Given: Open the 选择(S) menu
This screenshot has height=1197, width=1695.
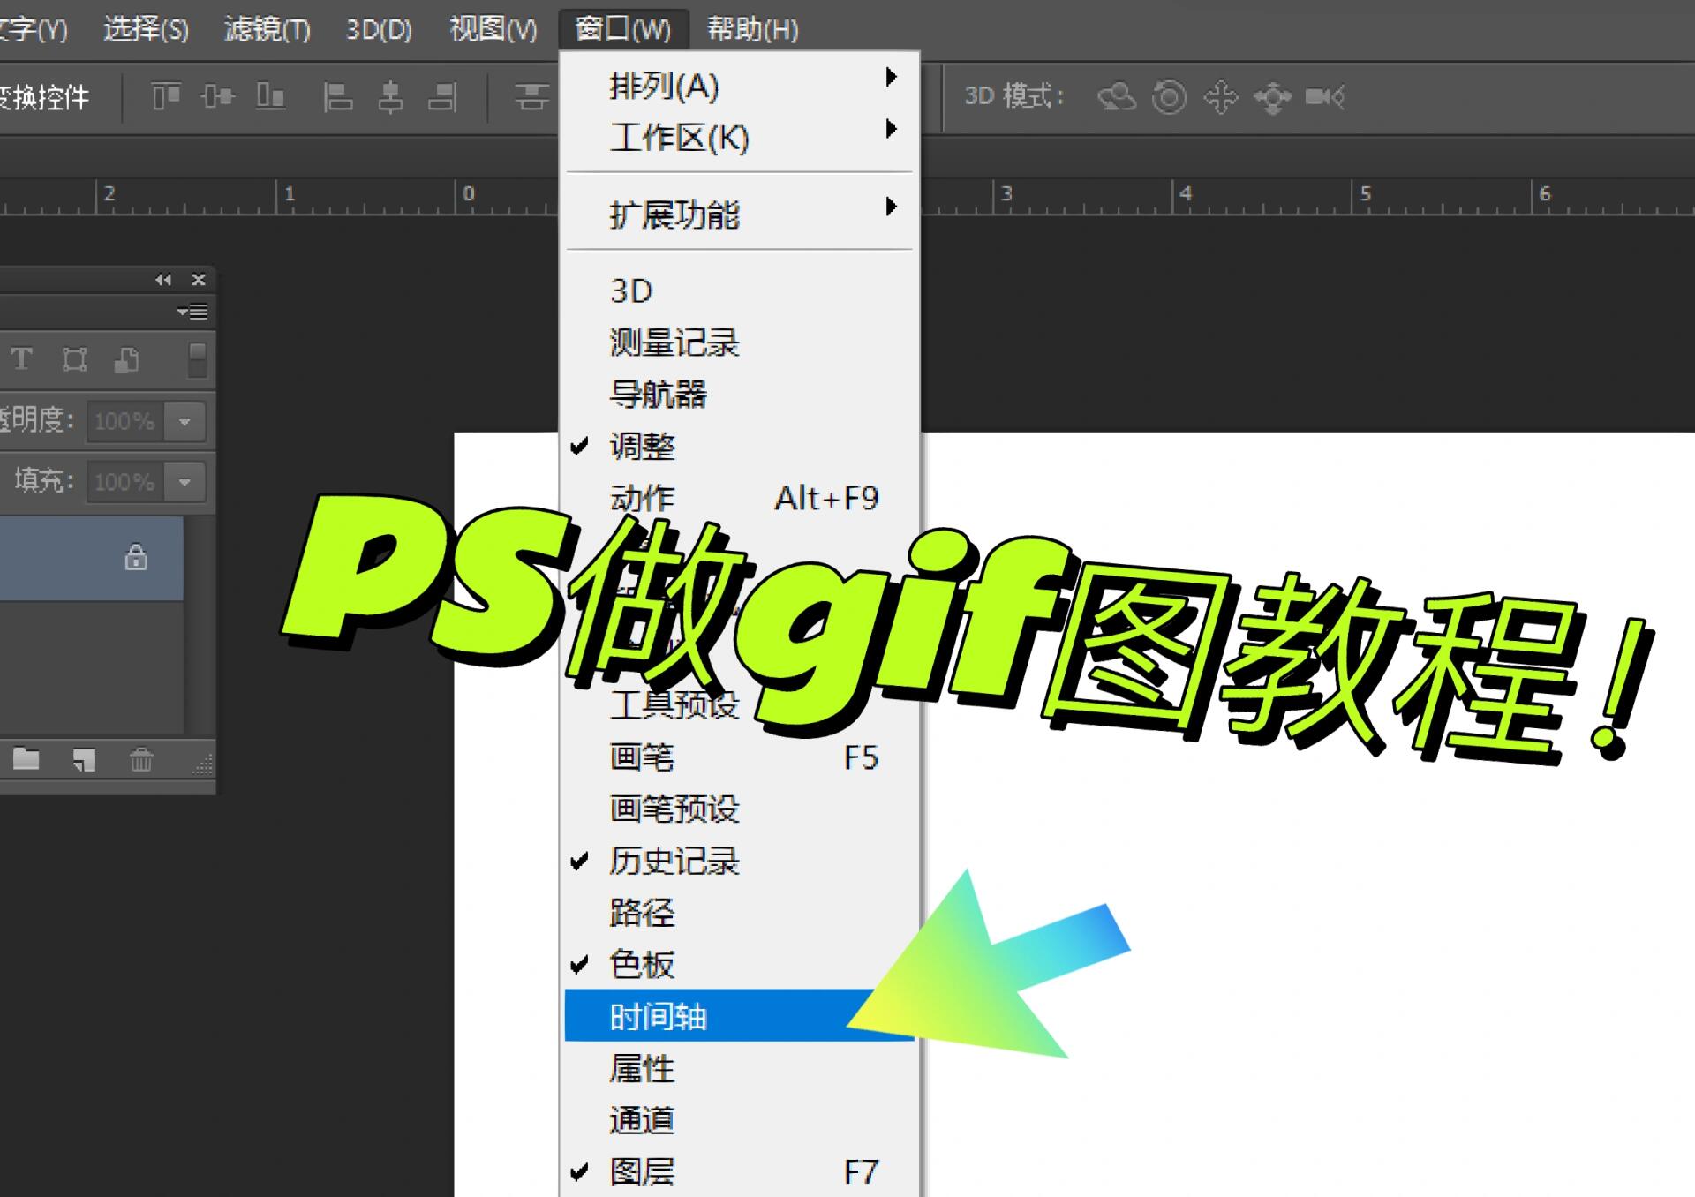Looking at the screenshot, I should tap(146, 29).
